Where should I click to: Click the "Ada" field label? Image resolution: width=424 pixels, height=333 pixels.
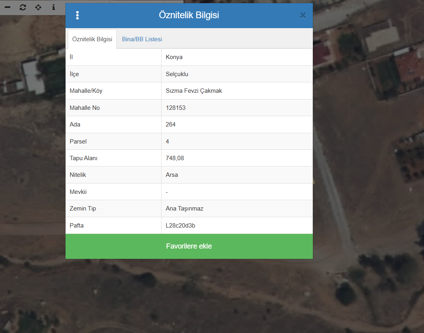pos(75,124)
